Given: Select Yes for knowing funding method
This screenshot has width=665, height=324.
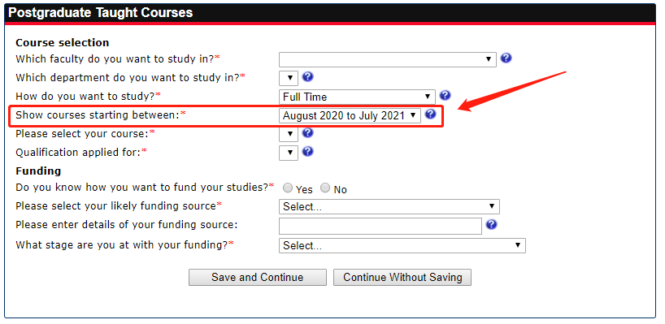Looking at the screenshot, I should pyautogui.click(x=288, y=188).
